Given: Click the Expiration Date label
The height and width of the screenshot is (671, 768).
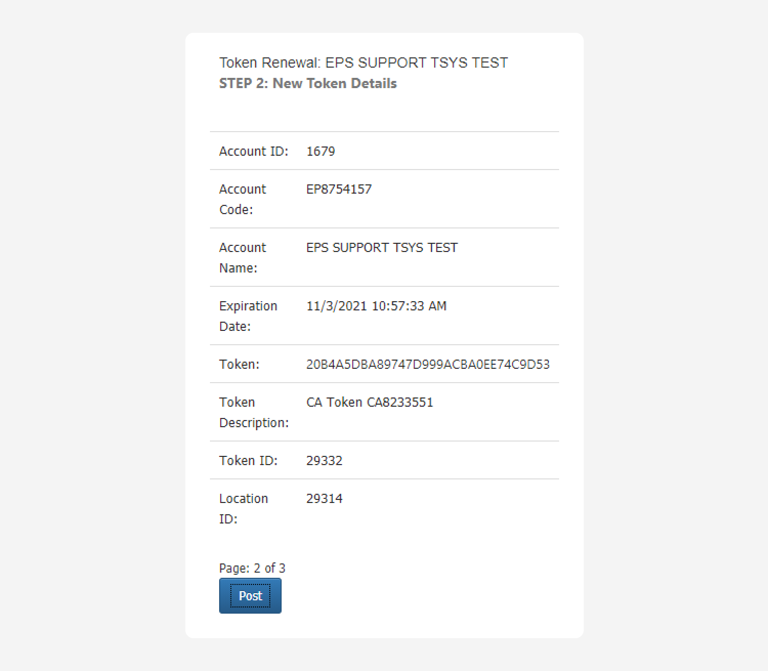Looking at the screenshot, I should pyautogui.click(x=248, y=316).
